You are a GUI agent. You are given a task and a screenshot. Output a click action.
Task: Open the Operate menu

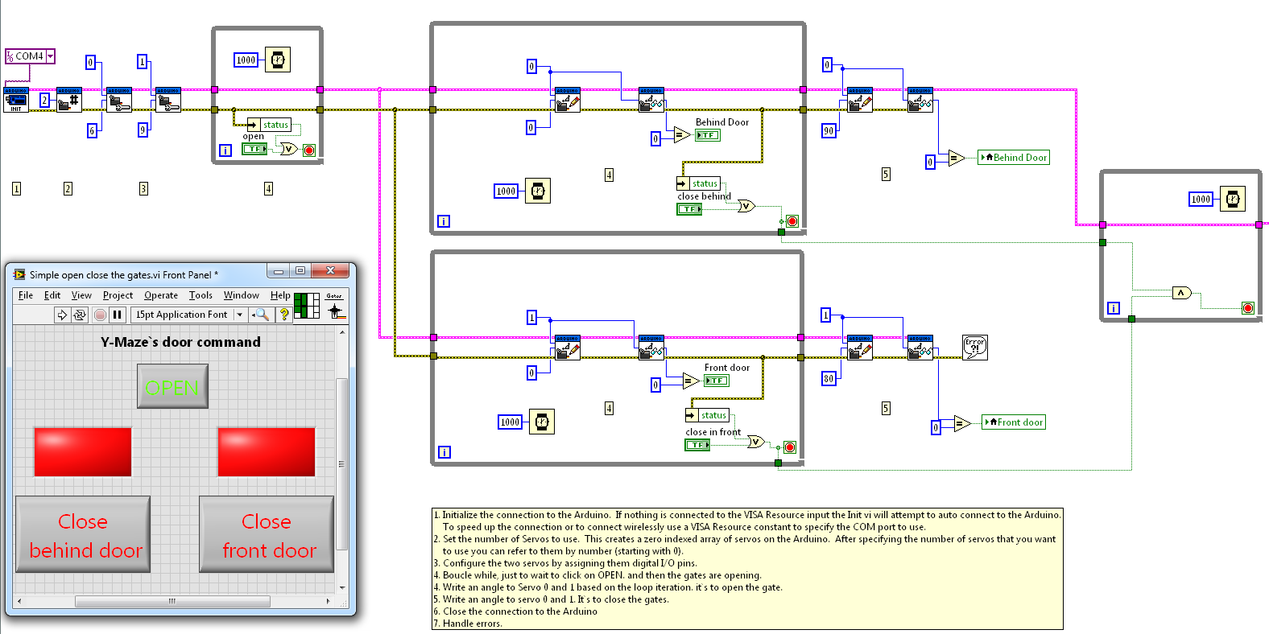[x=161, y=295]
